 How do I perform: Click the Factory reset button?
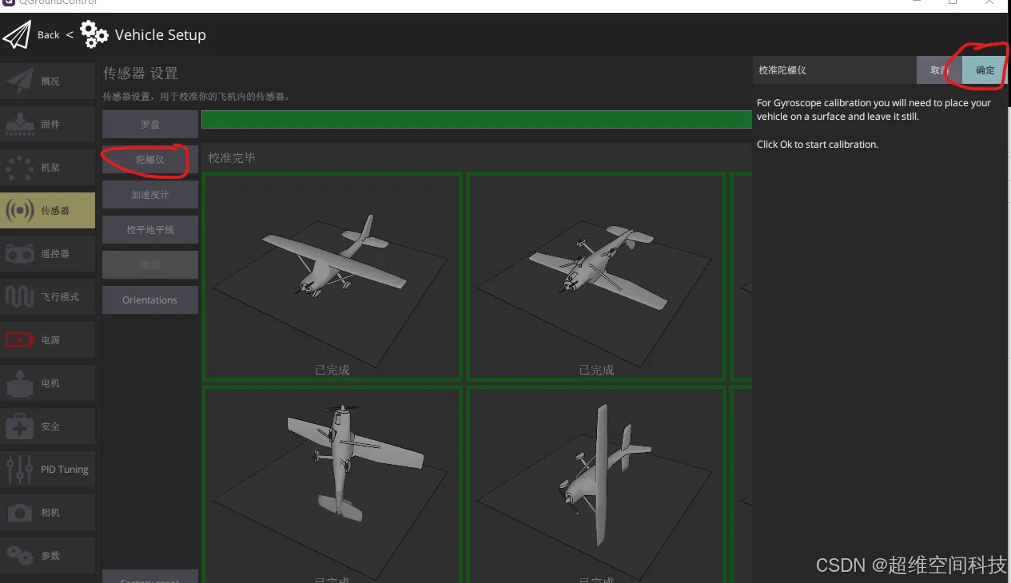click(x=150, y=577)
